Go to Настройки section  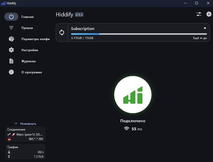[x=29, y=50]
